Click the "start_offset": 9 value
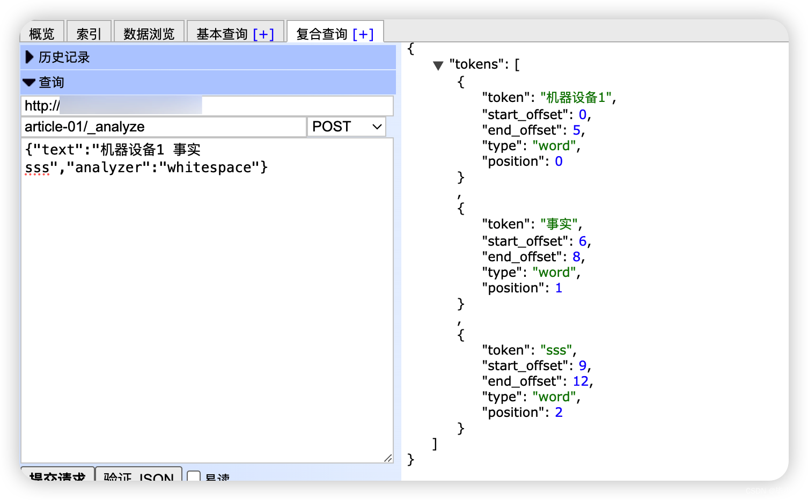The width and height of the screenshot is (808, 500). coord(583,366)
